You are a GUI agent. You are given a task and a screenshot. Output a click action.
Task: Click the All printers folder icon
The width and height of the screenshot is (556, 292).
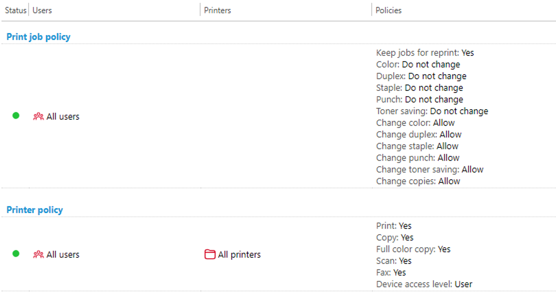[210, 255]
